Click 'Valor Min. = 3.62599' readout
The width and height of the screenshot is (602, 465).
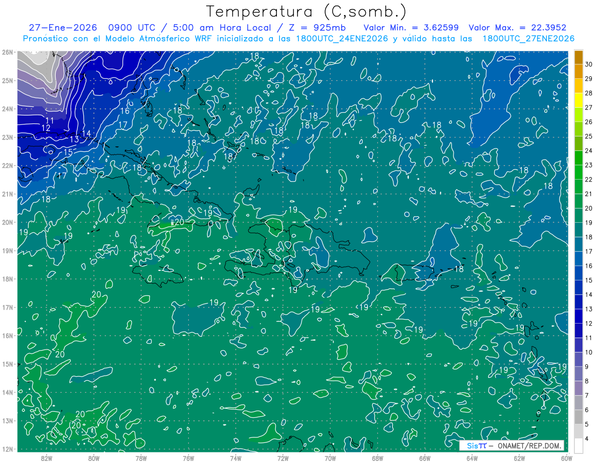click(410, 28)
